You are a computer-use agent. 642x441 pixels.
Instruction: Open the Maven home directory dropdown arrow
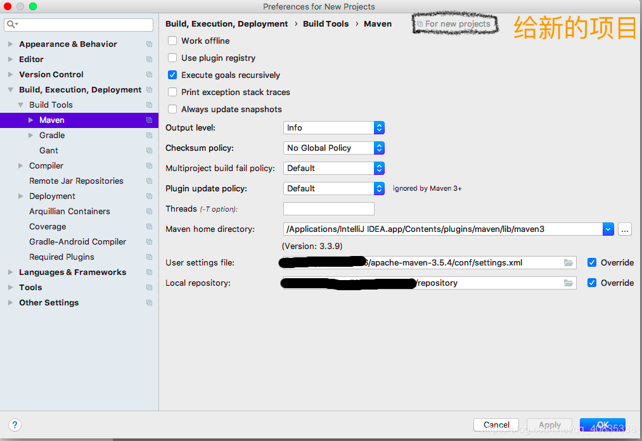pos(608,229)
